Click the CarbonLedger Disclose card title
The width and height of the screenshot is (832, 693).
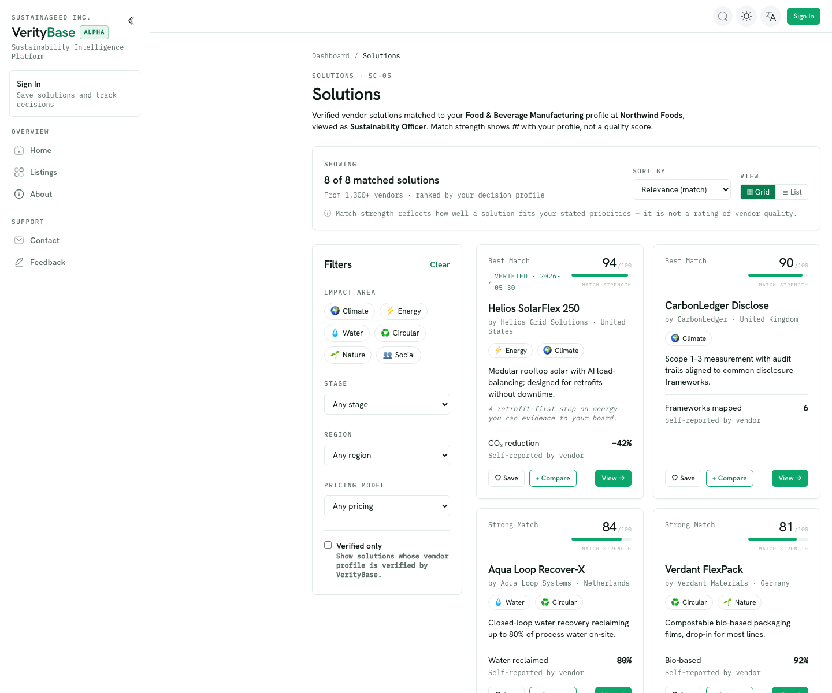click(717, 305)
